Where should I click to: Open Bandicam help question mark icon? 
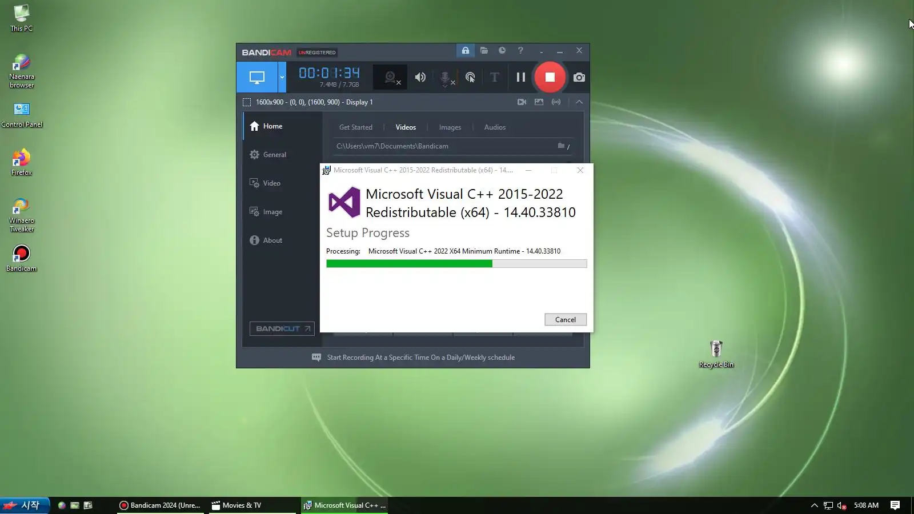click(520, 51)
